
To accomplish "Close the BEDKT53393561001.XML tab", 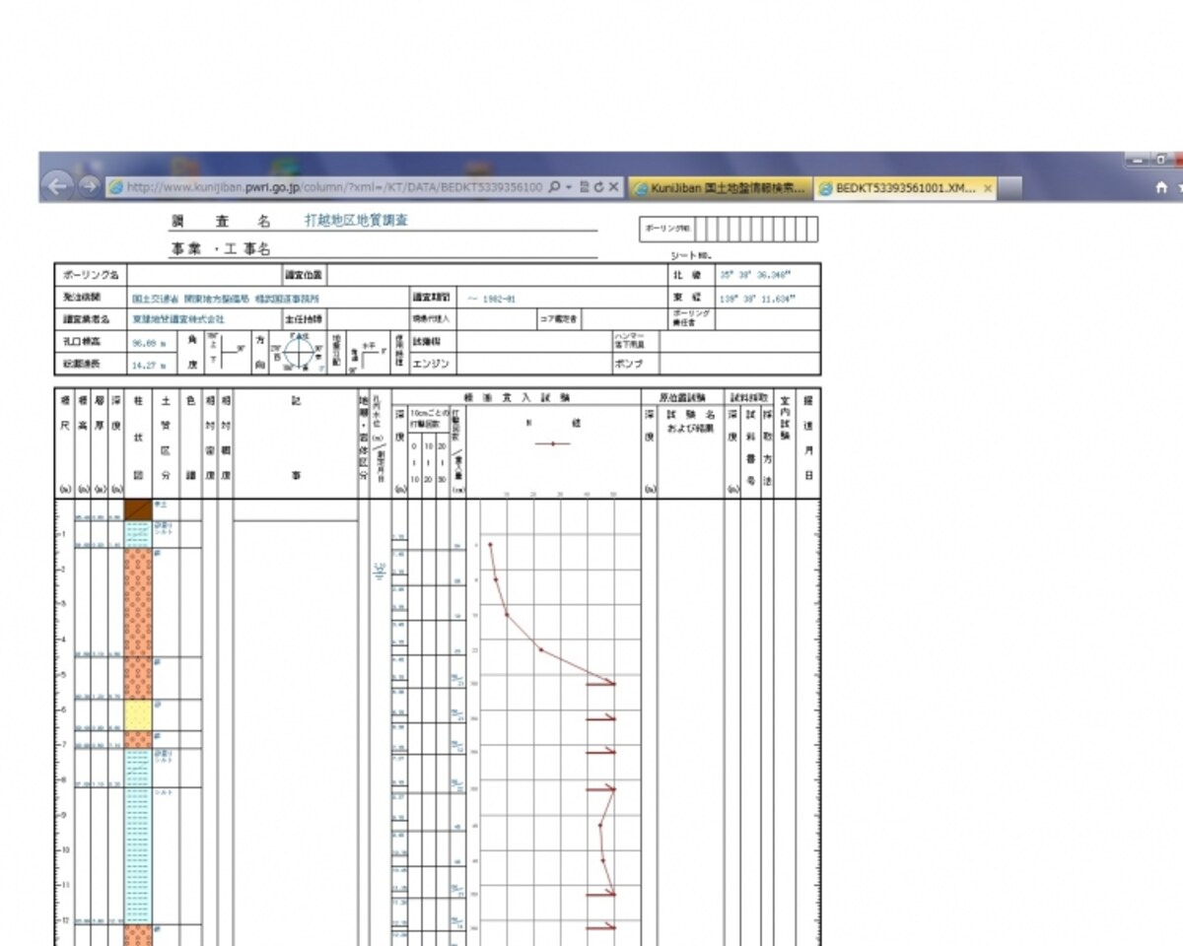I will click(987, 187).
